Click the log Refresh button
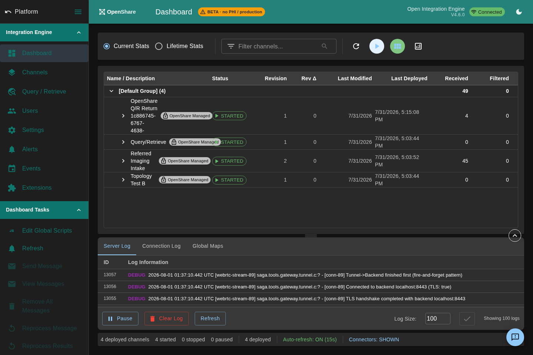This screenshot has height=355, width=533. click(210, 319)
